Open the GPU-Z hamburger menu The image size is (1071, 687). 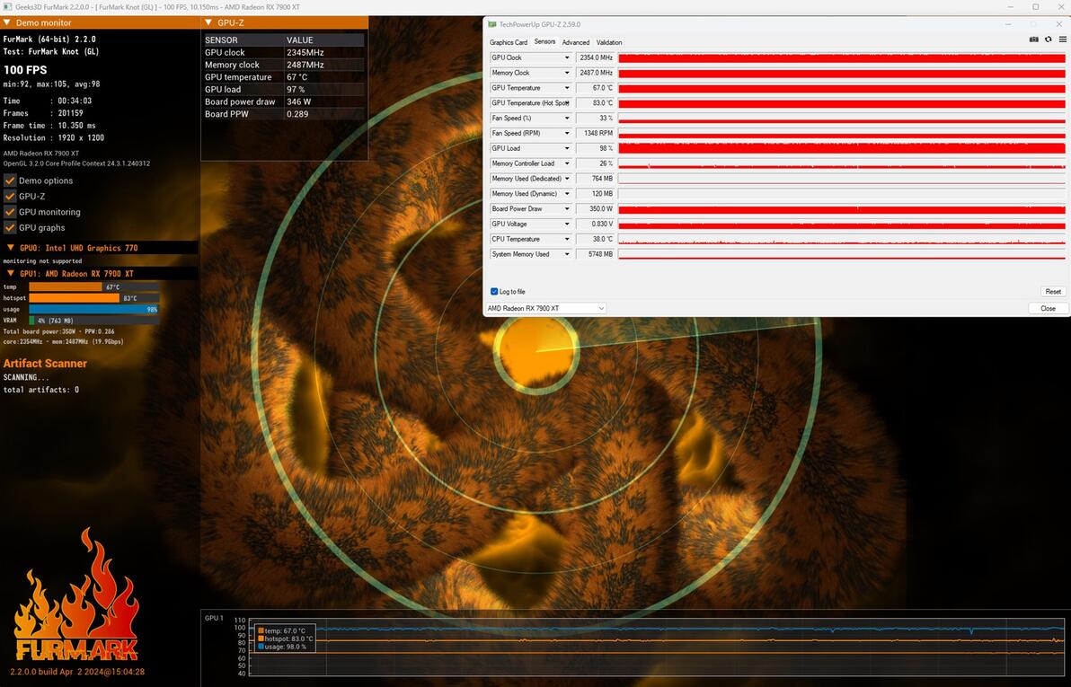tap(1063, 40)
